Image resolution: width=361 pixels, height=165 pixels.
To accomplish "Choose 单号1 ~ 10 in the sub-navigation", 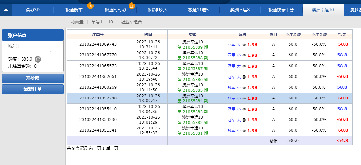I will coord(102,22).
